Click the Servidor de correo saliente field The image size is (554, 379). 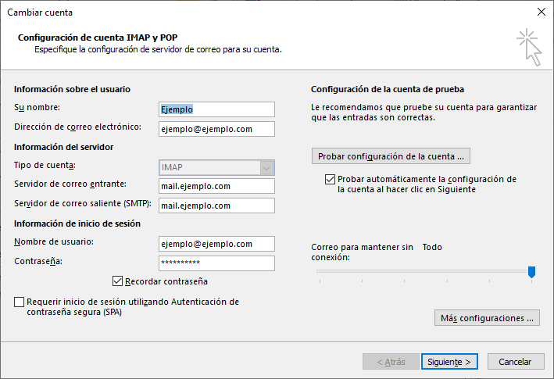(x=216, y=206)
